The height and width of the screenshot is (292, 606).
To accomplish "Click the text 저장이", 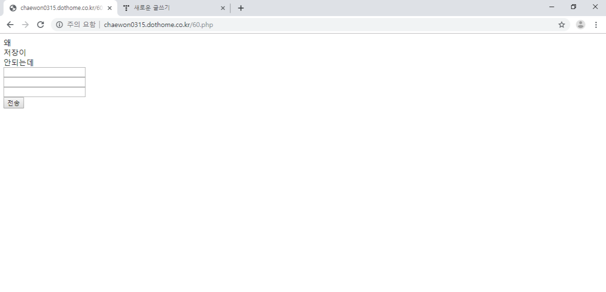I will [15, 53].
